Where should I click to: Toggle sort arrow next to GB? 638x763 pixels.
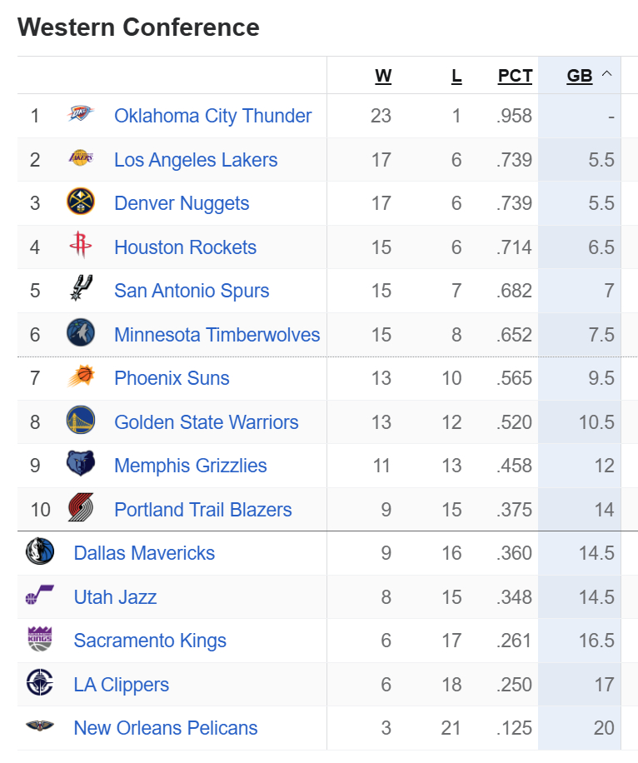606,74
